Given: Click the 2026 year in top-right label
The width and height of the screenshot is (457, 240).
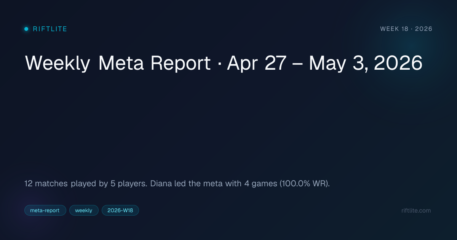Looking at the screenshot, I should click(x=424, y=29).
